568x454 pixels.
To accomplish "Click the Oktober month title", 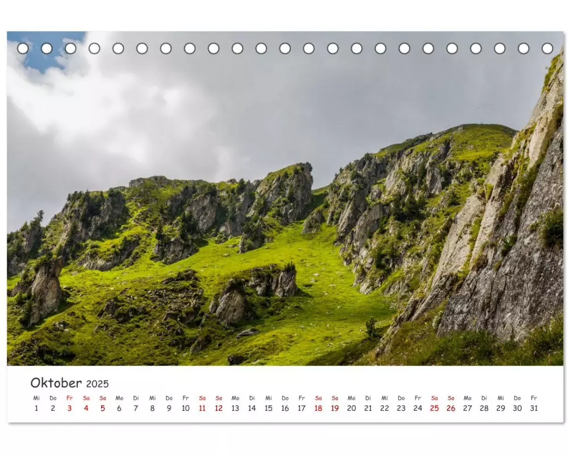I will click(x=56, y=382).
